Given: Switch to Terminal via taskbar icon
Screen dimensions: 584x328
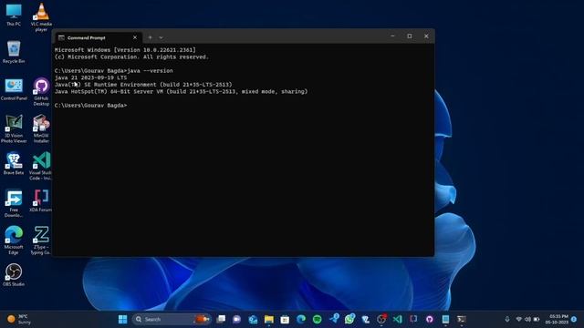Looking at the screenshot, I should 462,319.
